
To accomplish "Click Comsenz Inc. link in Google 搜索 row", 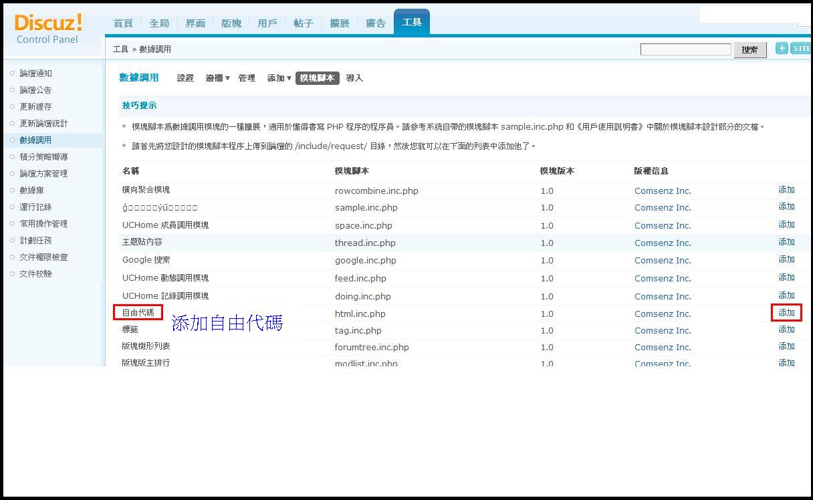I will pos(663,261).
